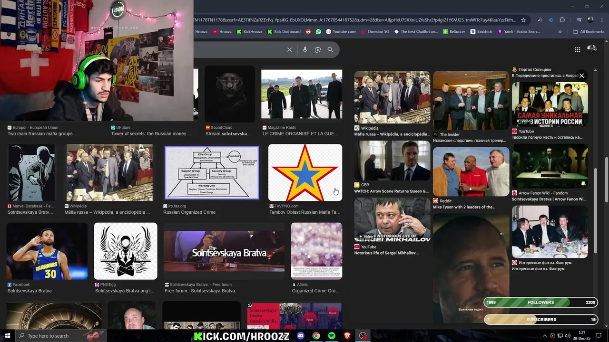Click the address bar URL

[x=354, y=20]
